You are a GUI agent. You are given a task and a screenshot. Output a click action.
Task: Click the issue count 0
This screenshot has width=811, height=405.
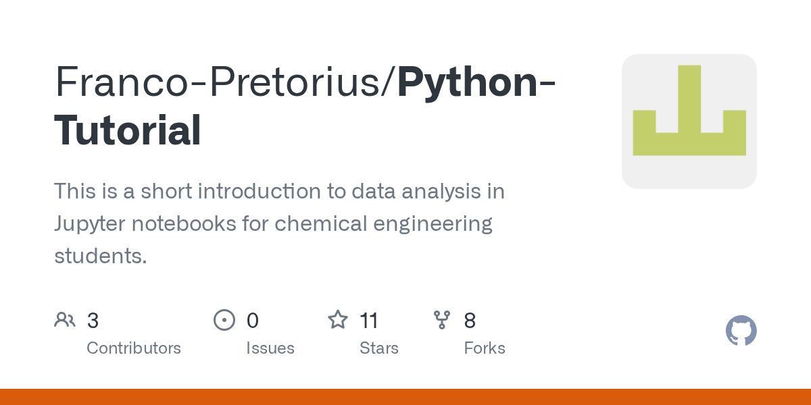(x=253, y=321)
